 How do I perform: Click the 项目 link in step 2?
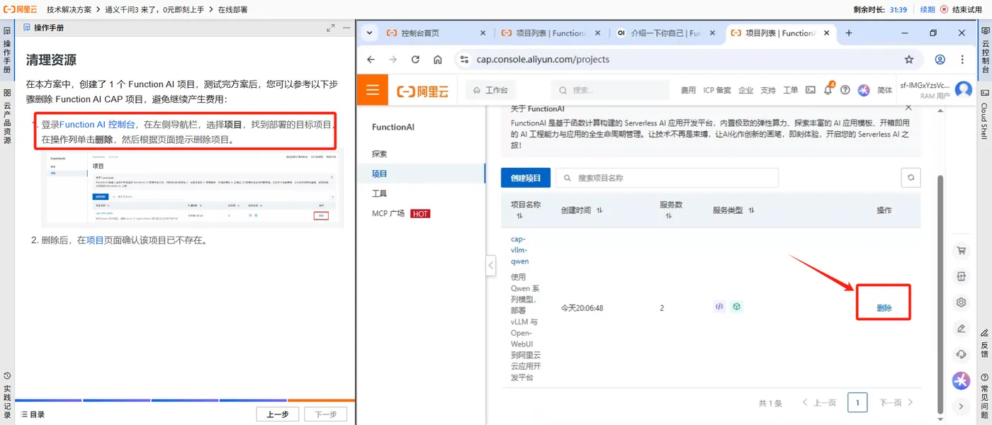[x=95, y=240]
